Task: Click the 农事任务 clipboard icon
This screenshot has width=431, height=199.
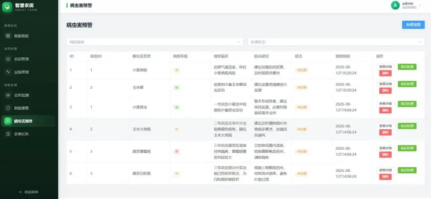Action: [x=8, y=134]
